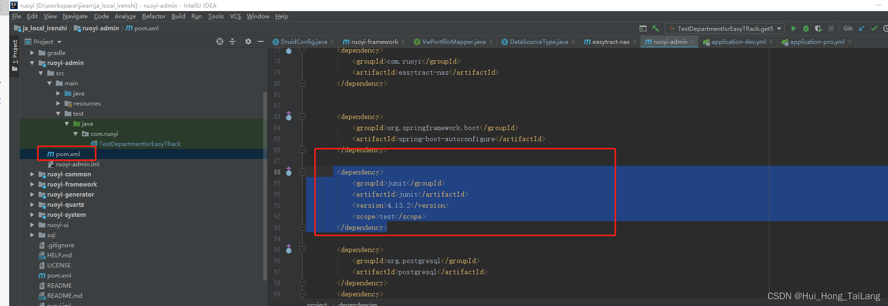Locate opened file via the crosshair icon
888x306 pixels.
coord(220,41)
